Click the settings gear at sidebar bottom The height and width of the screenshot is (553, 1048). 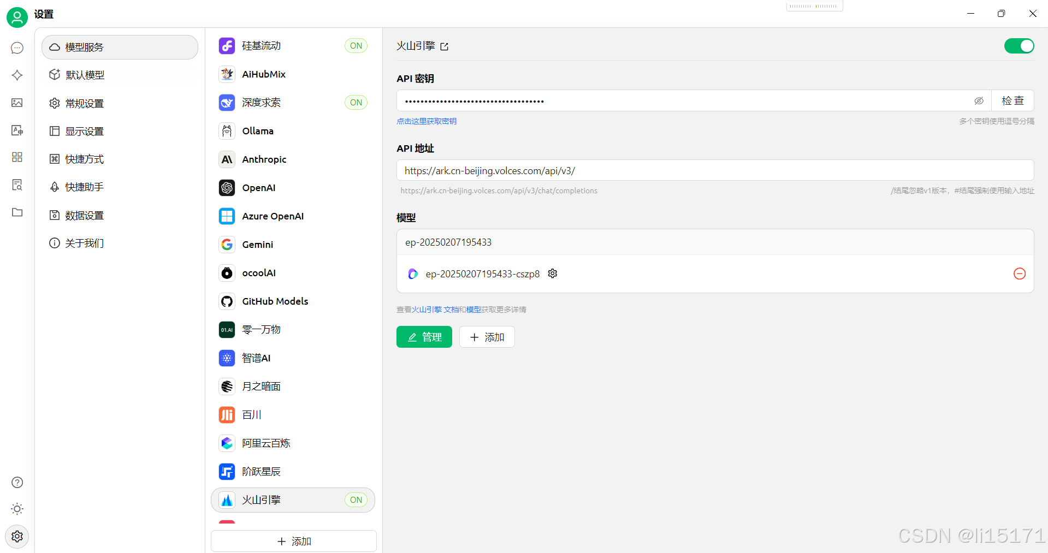[17, 537]
